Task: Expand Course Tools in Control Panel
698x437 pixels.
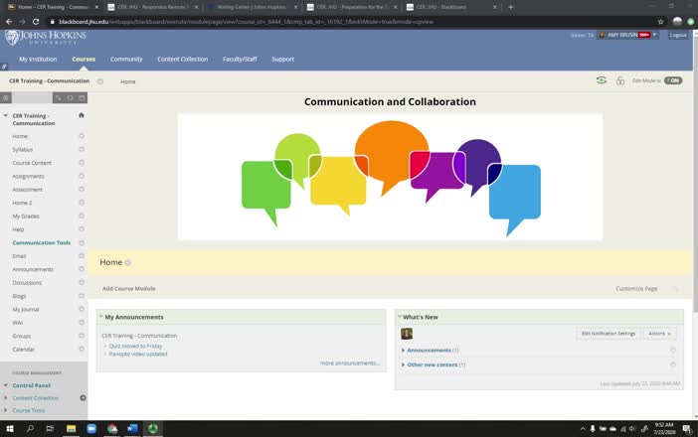Action: pos(5,410)
